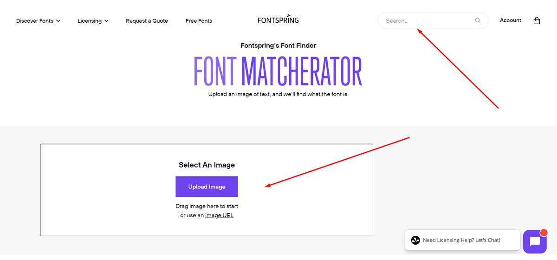Follow the image URL link
Image resolution: width=557 pixels, height=260 pixels.
(219, 215)
